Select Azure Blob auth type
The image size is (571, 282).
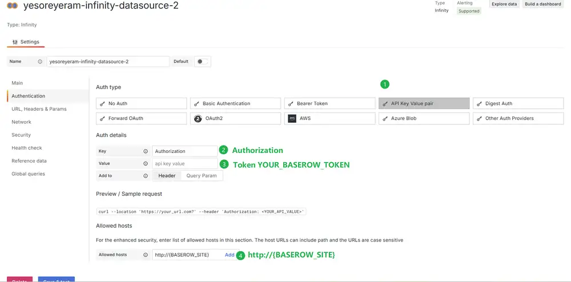click(x=424, y=118)
